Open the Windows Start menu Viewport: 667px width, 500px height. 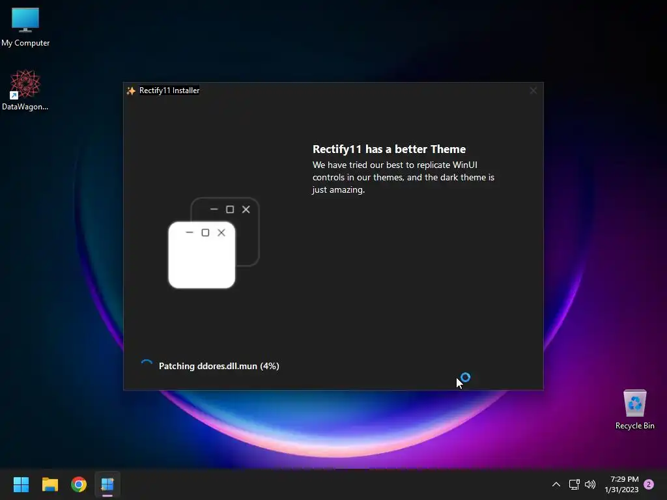[x=21, y=484]
